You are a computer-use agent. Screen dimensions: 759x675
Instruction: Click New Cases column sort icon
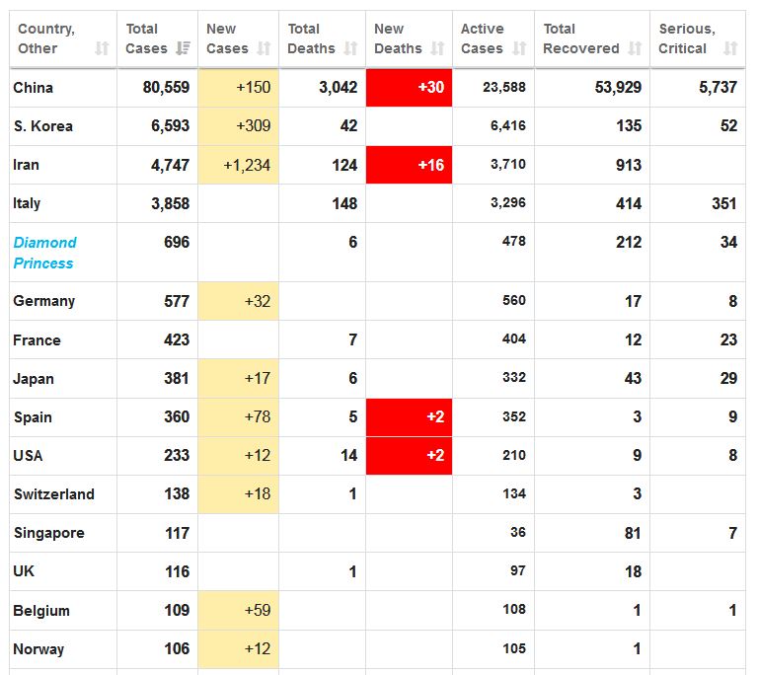point(264,48)
